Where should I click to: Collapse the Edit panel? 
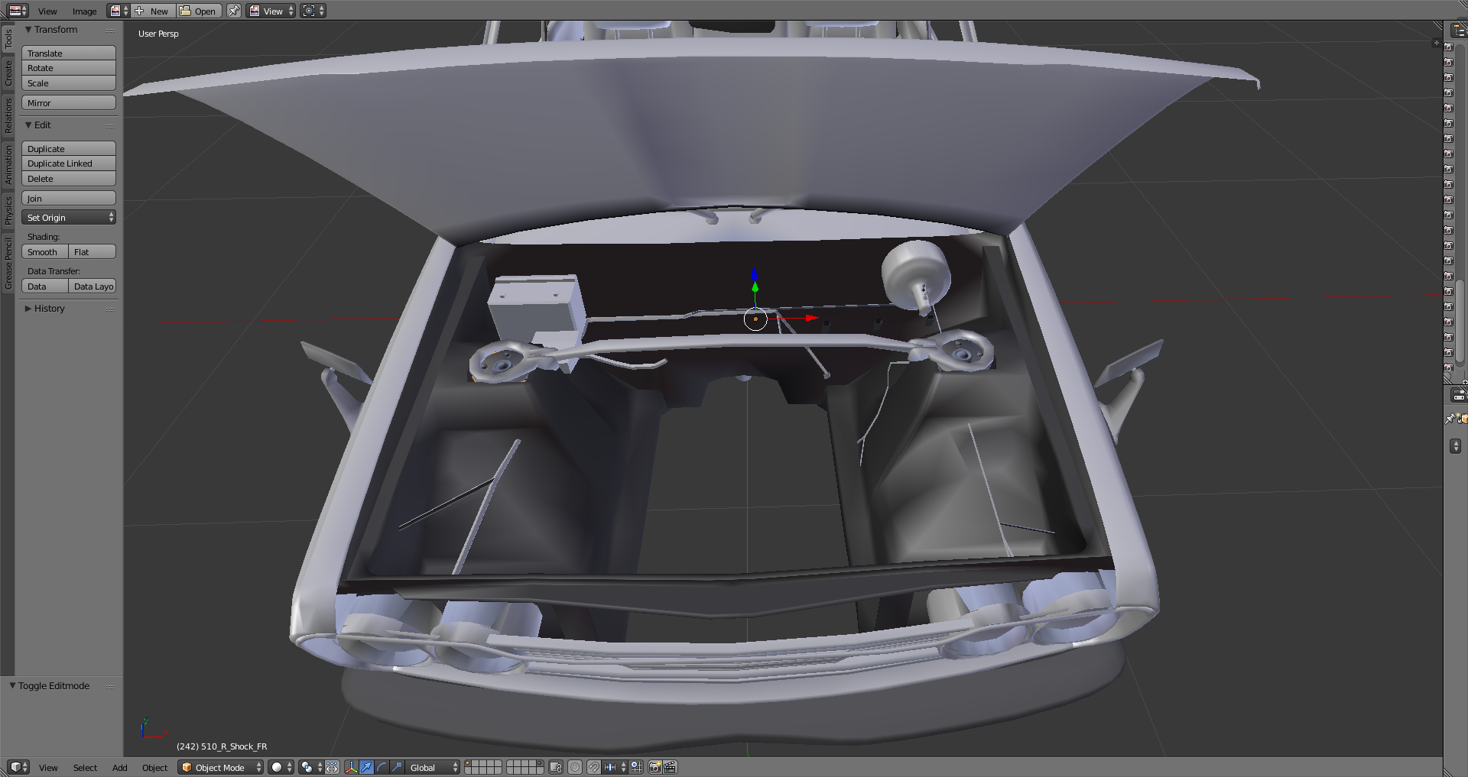[x=28, y=125]
